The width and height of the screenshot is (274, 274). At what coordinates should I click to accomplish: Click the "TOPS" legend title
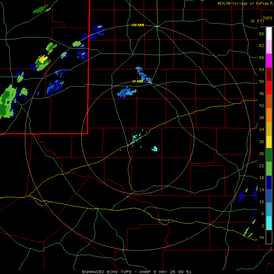pyautogui.click(x=268, y=18)
